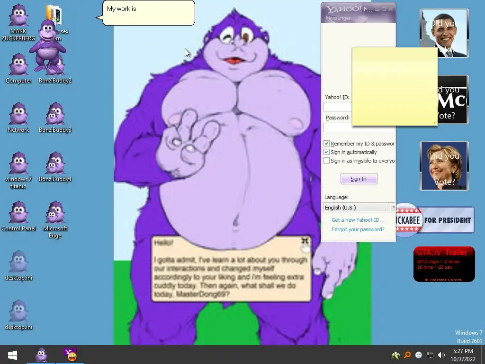Open the windows 7 titanic icon
The height and width of the screenshot is (364, 485).
pos(18,171)
